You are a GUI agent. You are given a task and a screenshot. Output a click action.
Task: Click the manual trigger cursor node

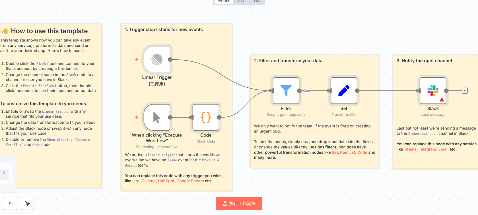point(157,117)
